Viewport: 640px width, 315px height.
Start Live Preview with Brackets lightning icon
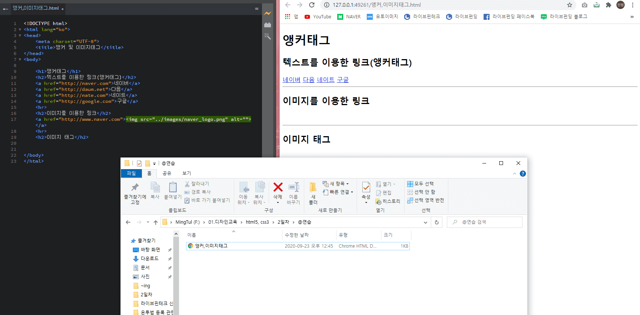(267, 13)
